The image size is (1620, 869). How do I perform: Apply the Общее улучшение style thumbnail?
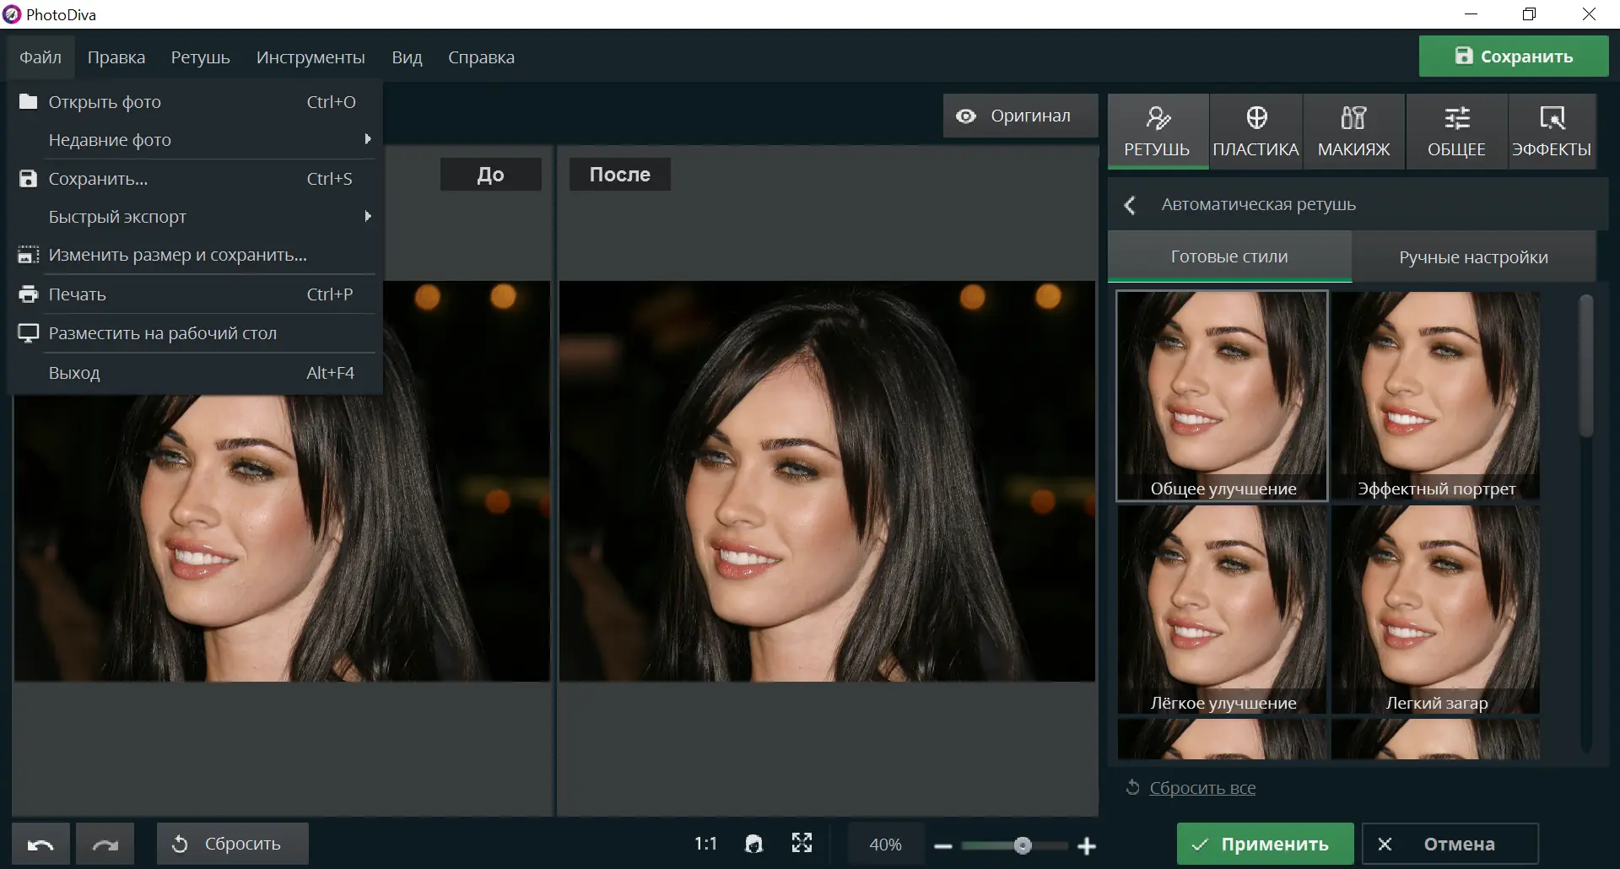pyautogui.click(x=1222, y=396)
